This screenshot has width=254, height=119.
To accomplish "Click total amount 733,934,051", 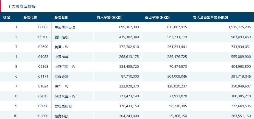I will 241,47.
